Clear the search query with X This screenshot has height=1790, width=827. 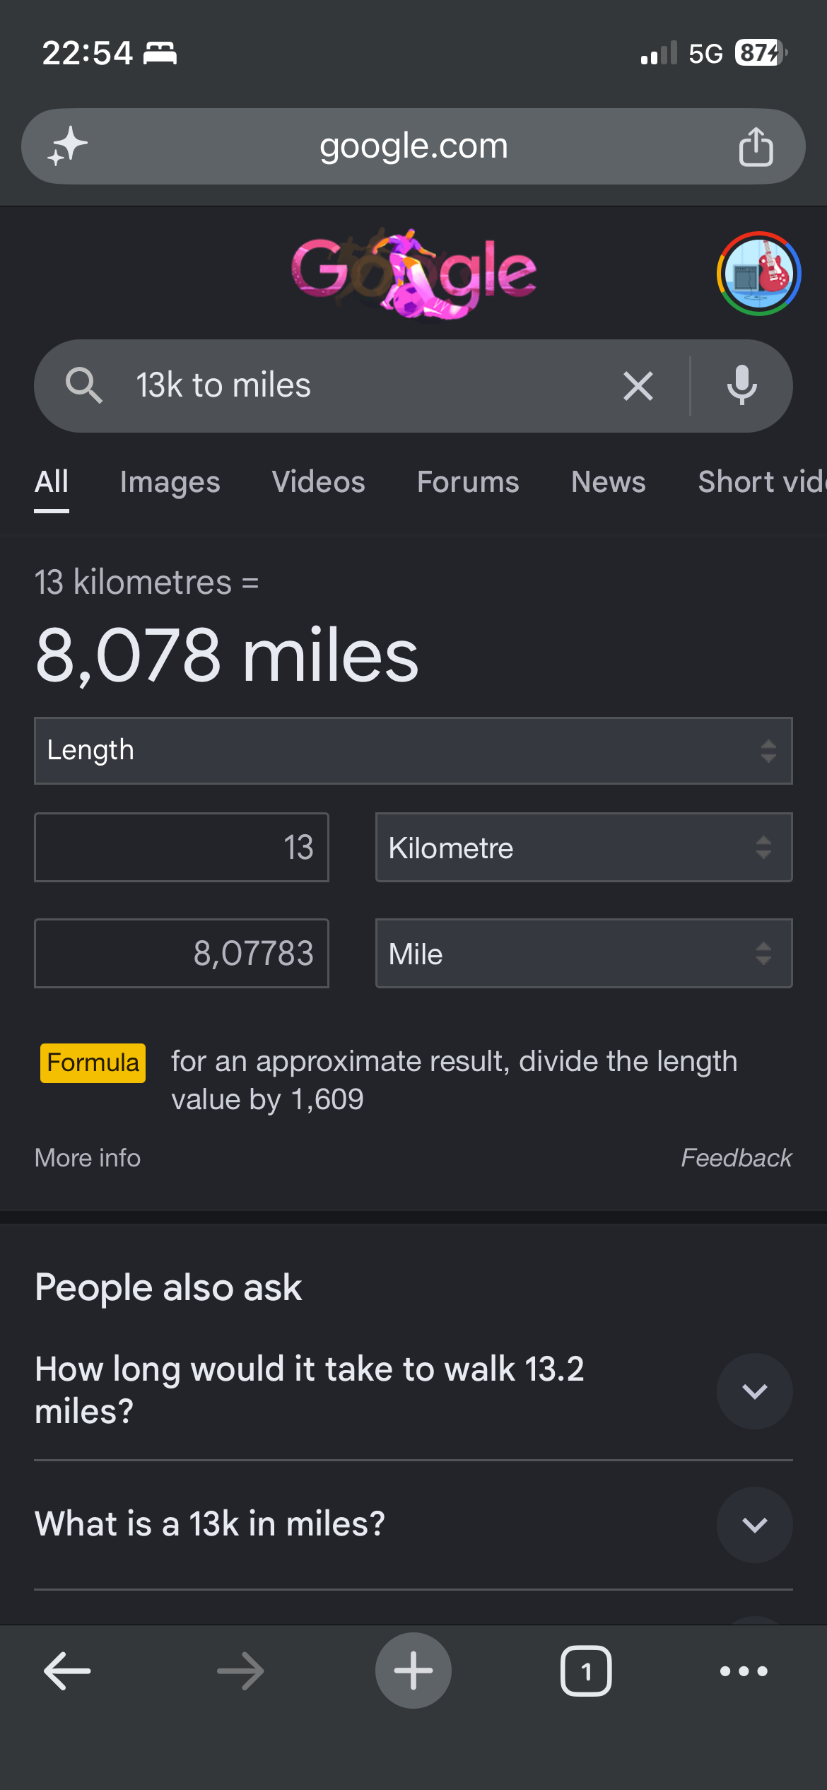[638, 386]
